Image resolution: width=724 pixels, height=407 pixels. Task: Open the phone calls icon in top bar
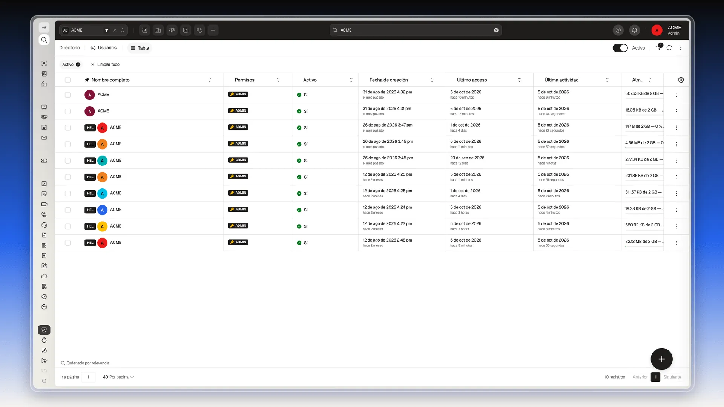(199, 30)
